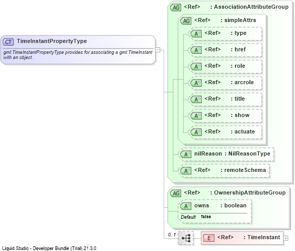Screen dimensions: 295x251
Task: Select the sequence compositor icon
Action: pyautogui.click(x=186, y=238)
